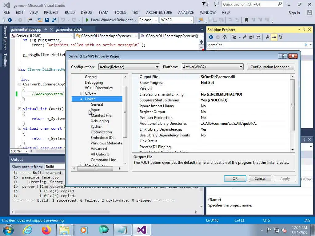Open the Properties wrench icon in Solution Explorer

point(267,37)
